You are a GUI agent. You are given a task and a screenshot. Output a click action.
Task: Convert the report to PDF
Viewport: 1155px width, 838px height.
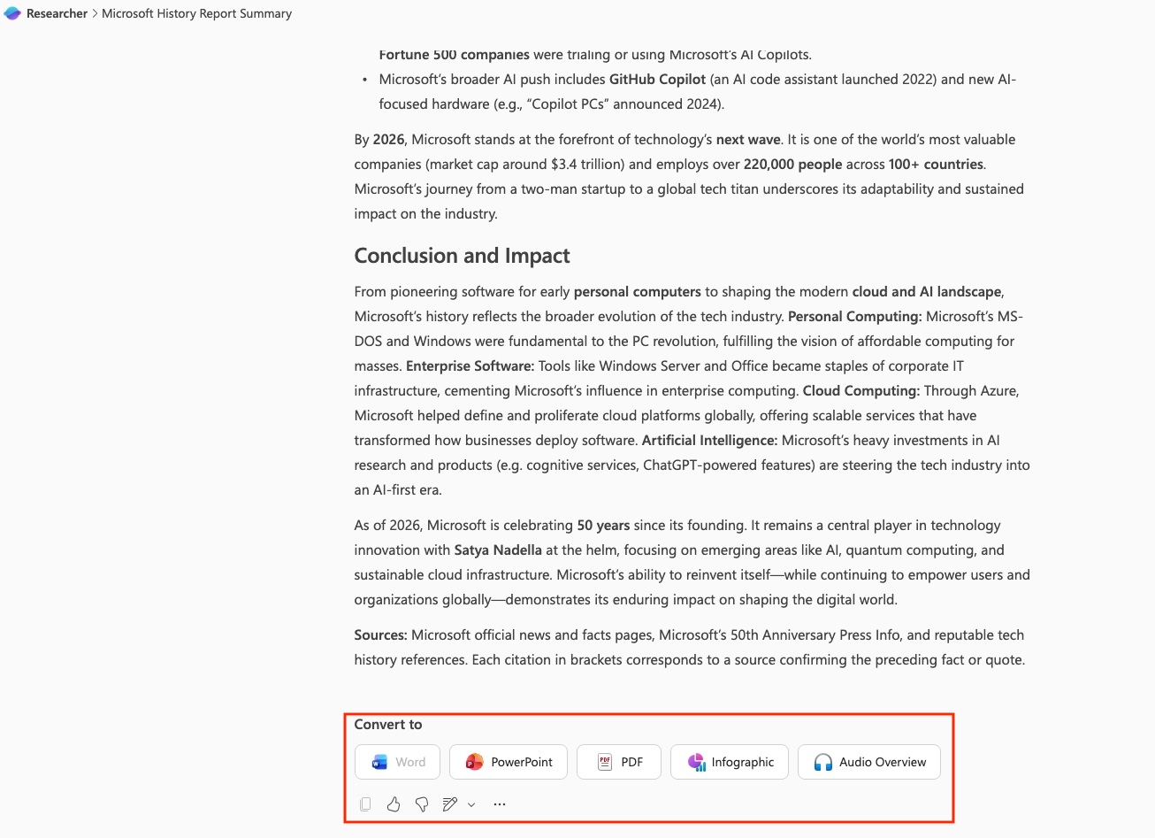(x=619, y=762)
